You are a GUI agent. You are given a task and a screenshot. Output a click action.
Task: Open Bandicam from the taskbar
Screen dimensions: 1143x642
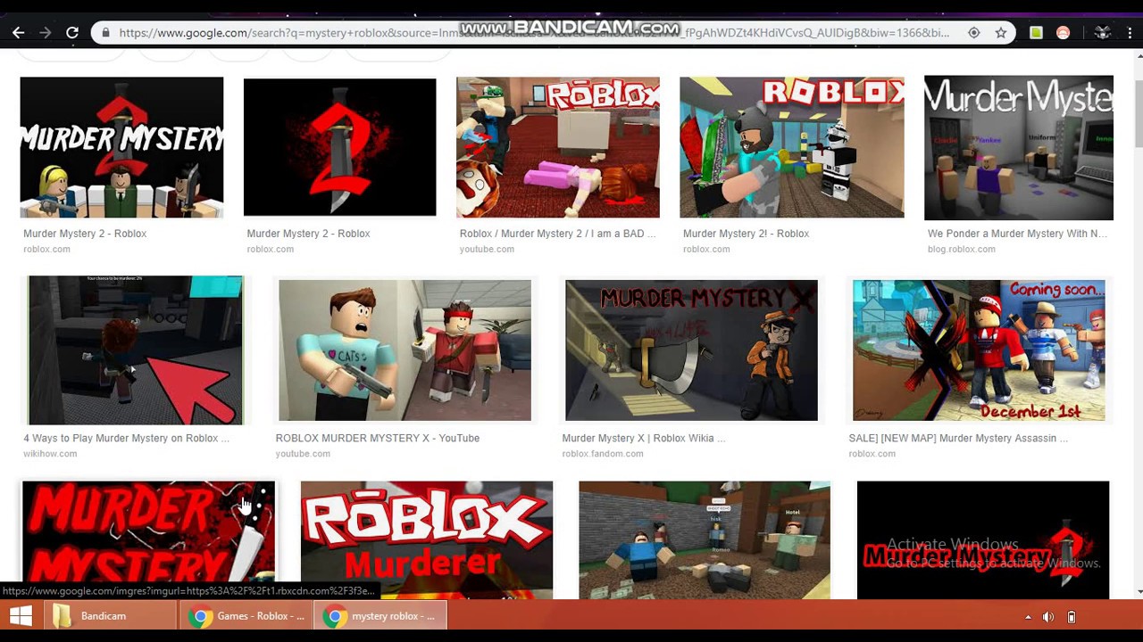click(109, 616)
